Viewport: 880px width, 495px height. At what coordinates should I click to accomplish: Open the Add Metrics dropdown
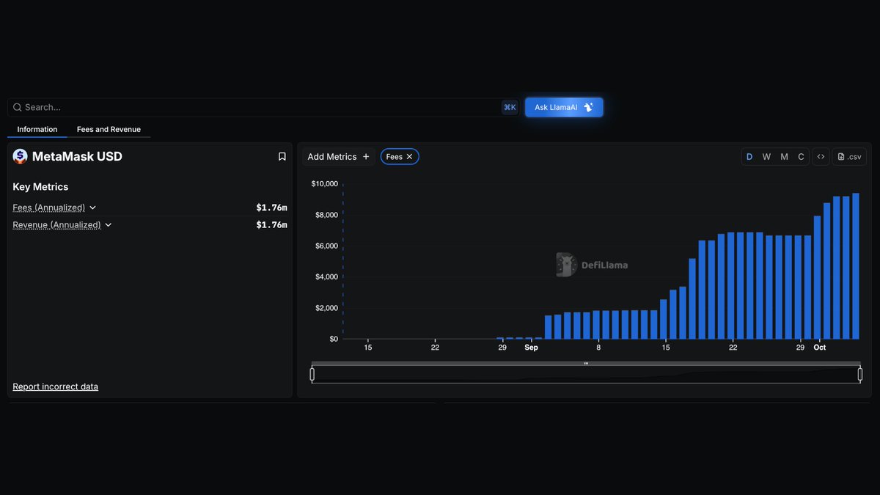(x=339, y=157)
